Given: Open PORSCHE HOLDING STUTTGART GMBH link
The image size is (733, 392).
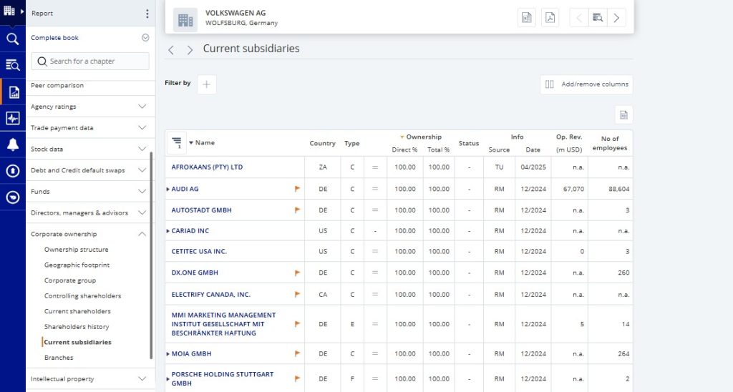Looking at the screenshot, I should click(223, 379).
